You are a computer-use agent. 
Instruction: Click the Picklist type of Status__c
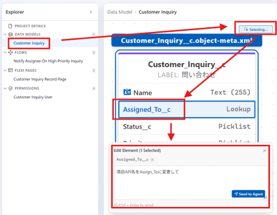coord(234,127)
